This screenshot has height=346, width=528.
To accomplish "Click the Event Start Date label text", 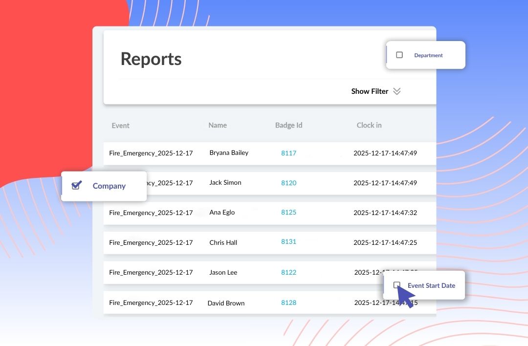I will pyautogui.click(x=431, y=285).
